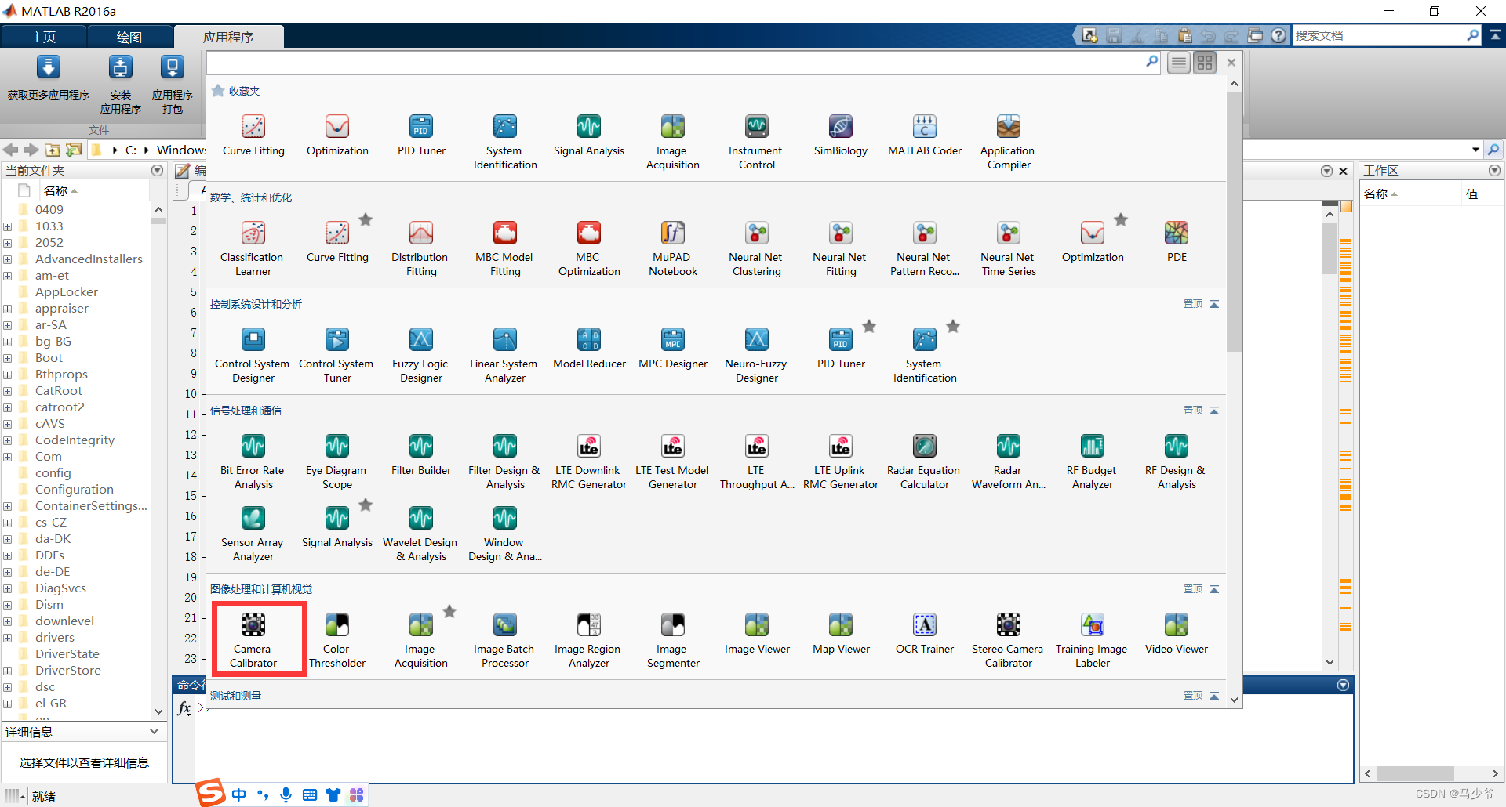The width and height of the screenshot is (1506, 807).
Task: Jump to top from 图像处理和计算机视觉 section link
Action: (x=1201, y=589)
